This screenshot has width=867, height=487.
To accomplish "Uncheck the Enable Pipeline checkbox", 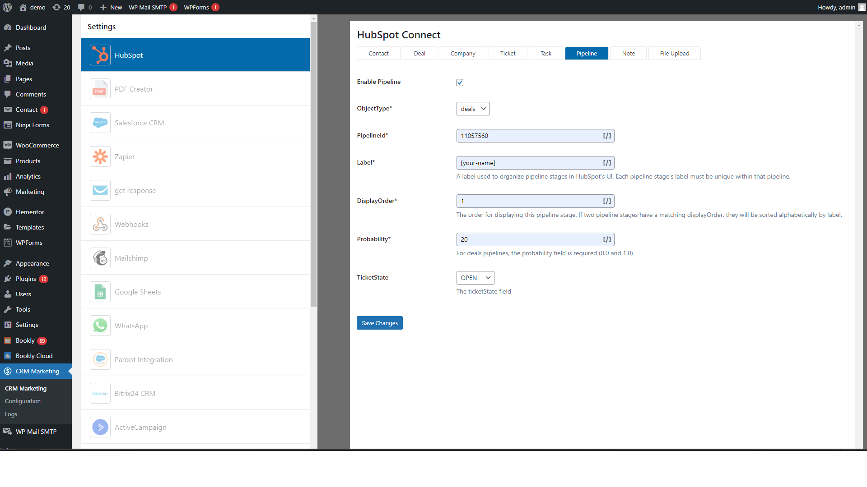I will 460,83.
